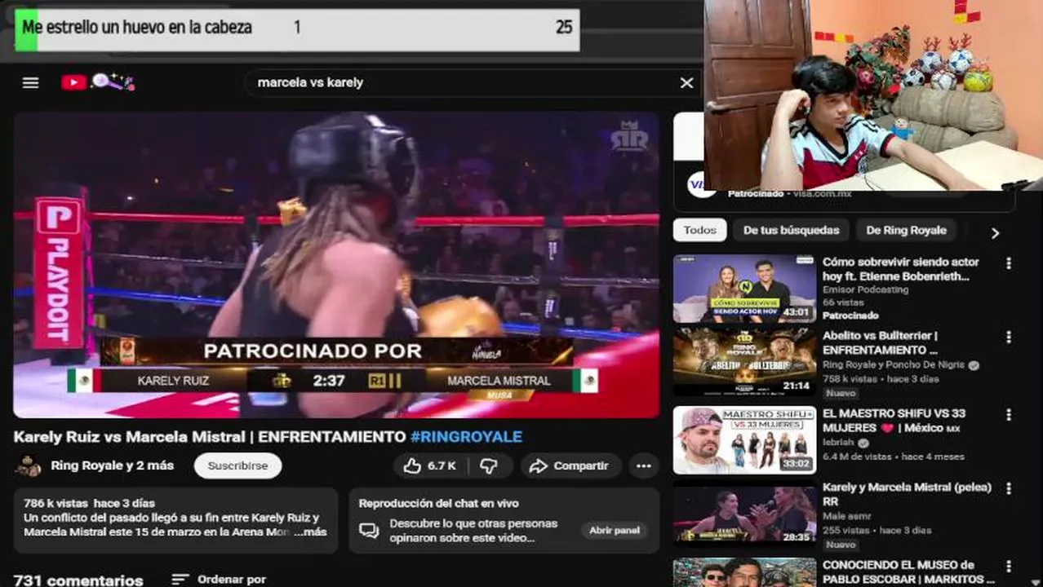
Task: Open the Ring Royale y 2 más channel
Action: [x=113, y=466]
